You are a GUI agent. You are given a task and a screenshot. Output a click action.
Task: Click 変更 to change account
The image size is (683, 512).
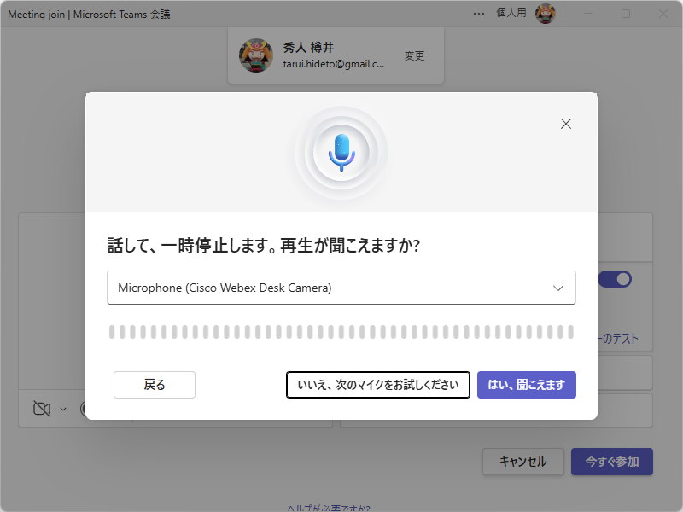[414, 56]
